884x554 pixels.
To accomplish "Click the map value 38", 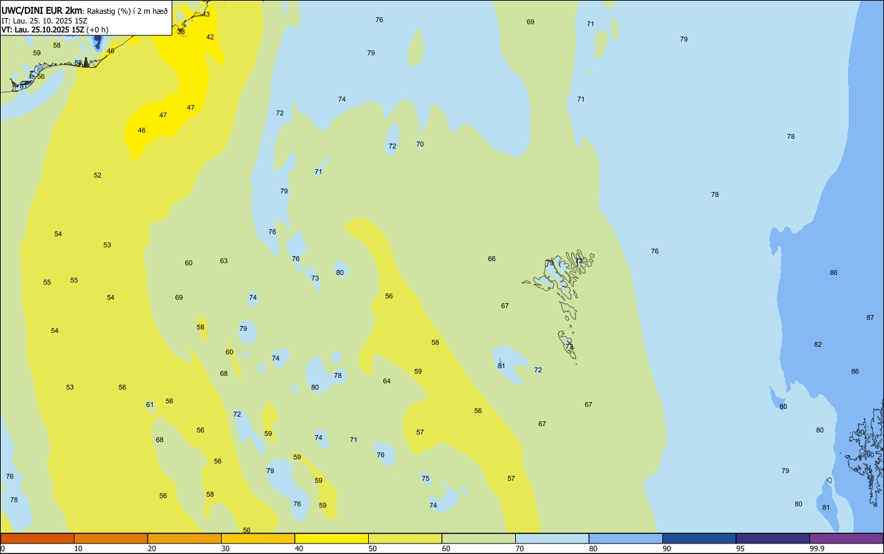I will 181,32.
